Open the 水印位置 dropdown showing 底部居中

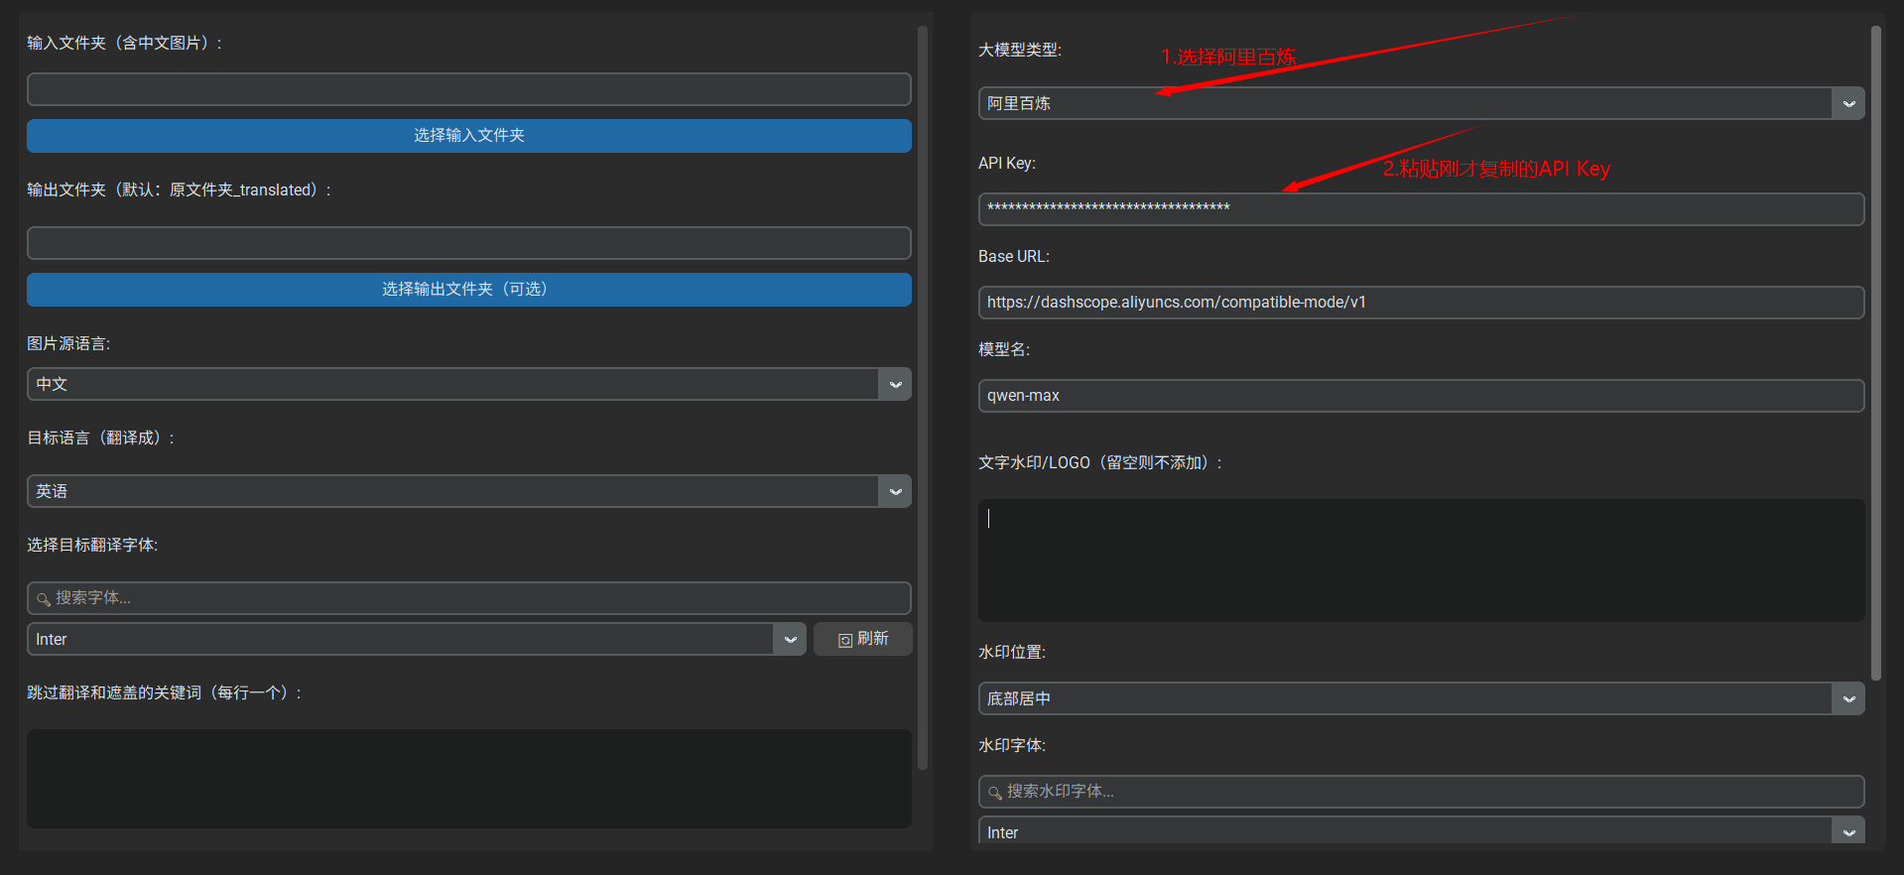(x=1420, y=699)
